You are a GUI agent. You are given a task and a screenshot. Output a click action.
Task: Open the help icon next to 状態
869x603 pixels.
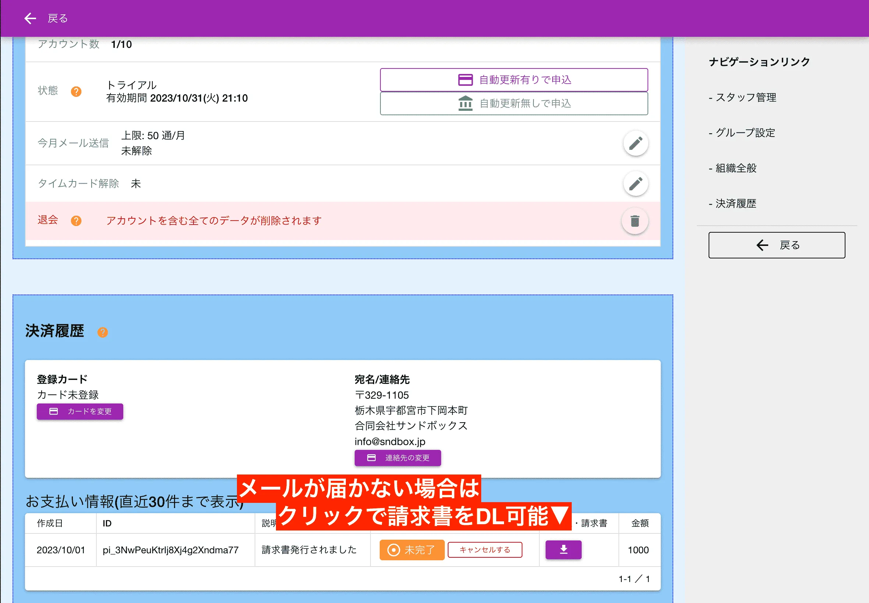pyautogui.click(x=76, y=91)
